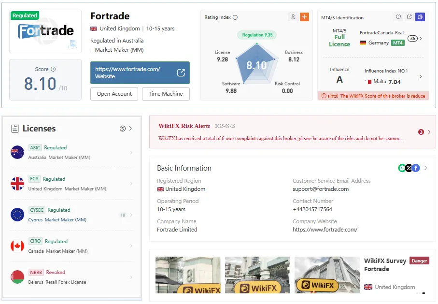Screen dimensions: 438x304
Task: Open the Company Website URL link
Action: coord(325,230)
